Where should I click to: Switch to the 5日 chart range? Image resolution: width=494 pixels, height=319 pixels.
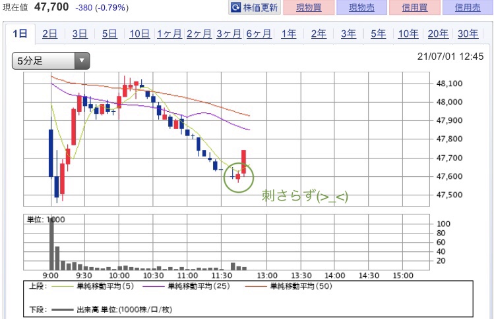tap(109, 34)
